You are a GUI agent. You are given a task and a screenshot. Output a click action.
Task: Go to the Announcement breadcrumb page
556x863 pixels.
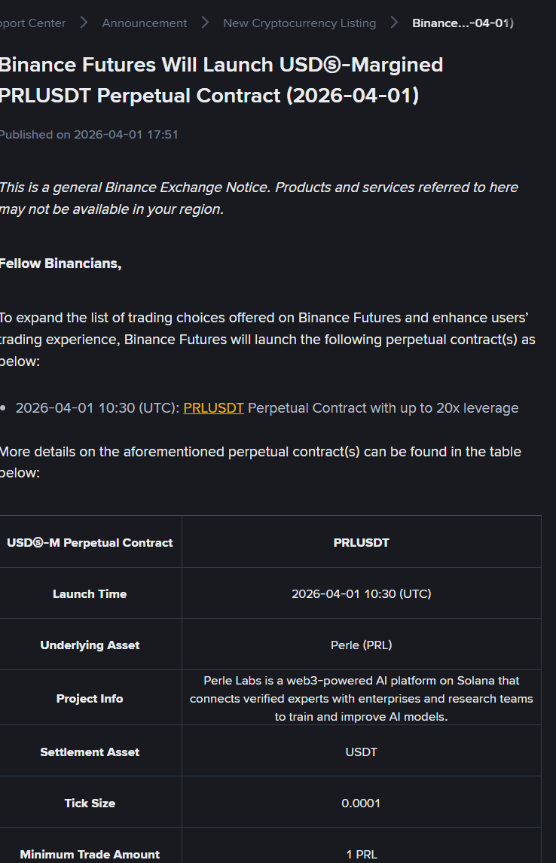145,23
